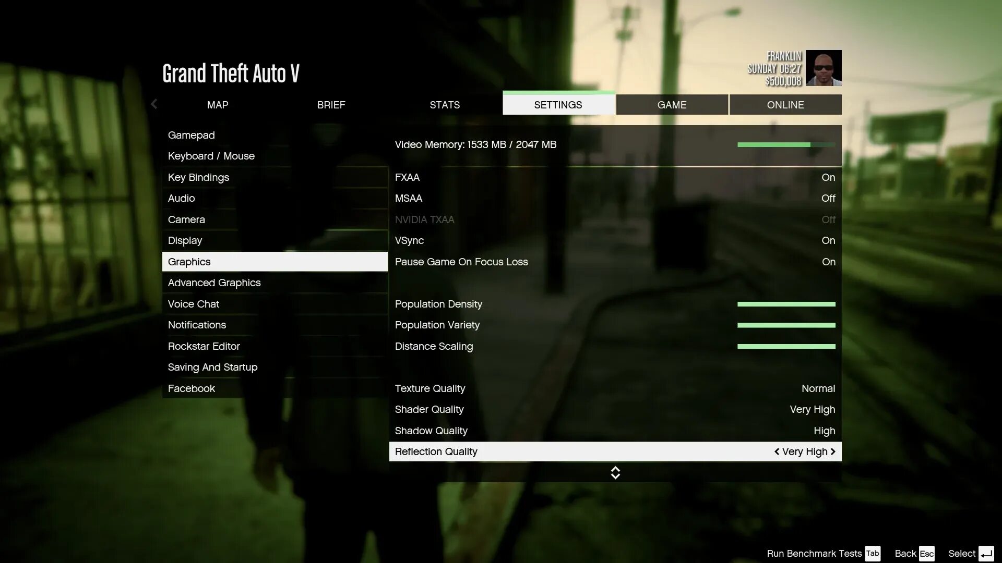Select the BRIEF tab icon

[x=331, y=104]
